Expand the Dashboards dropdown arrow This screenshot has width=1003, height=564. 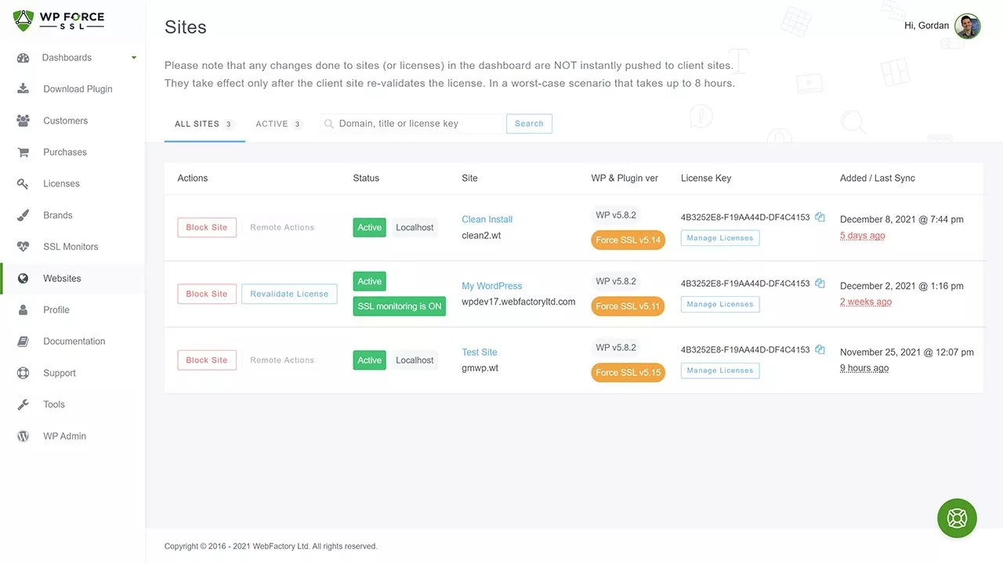pos(134,57)
